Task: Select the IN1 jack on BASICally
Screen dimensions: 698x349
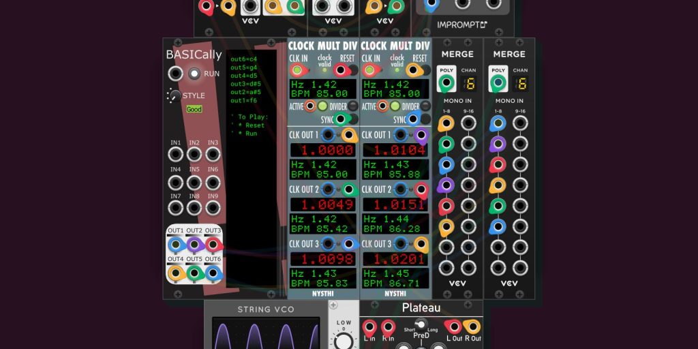Action: click(175, 155)
